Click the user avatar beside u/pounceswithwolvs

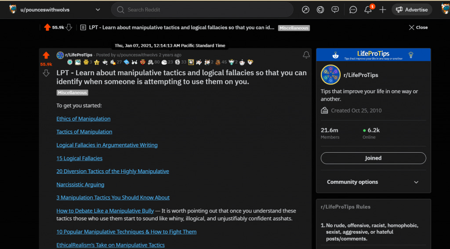(13, 9)
